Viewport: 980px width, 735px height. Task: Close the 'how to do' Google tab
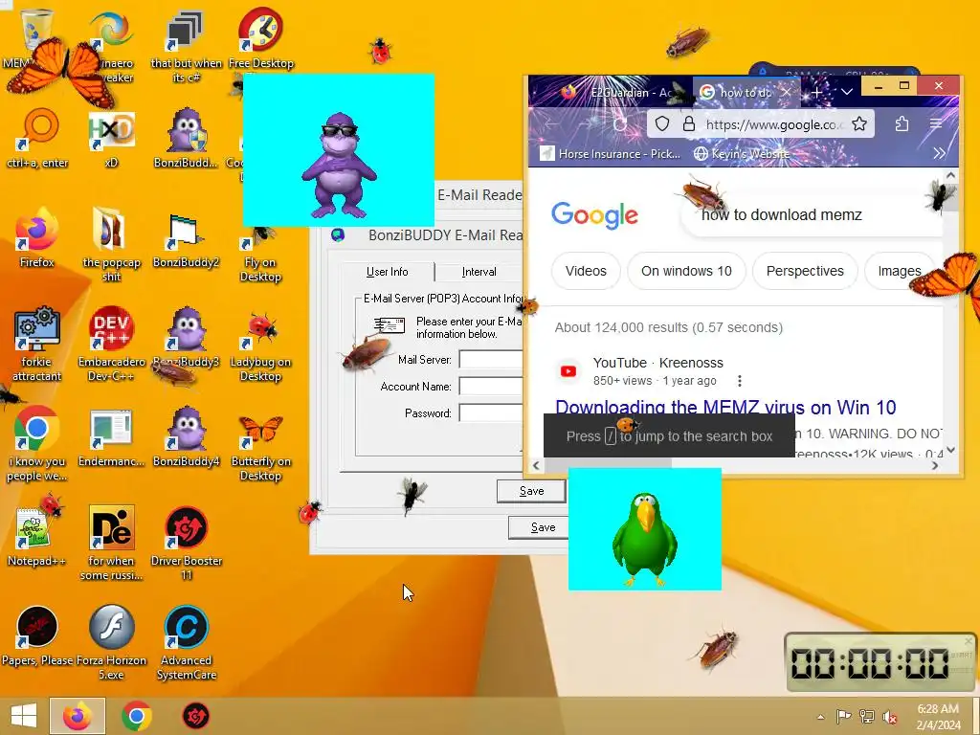787,93
